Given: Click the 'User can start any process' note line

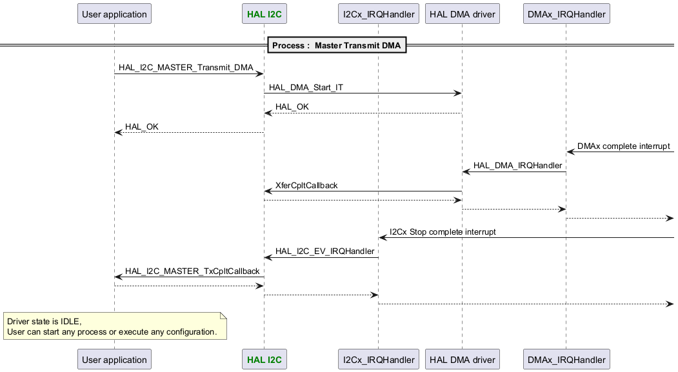Looking at the screenshot, I should point(112,332).
